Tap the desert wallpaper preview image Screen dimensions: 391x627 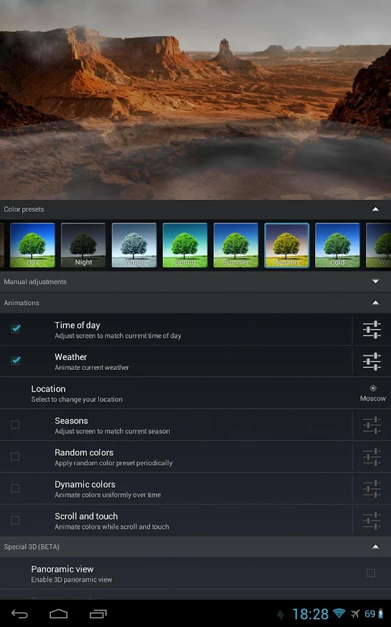click(195, 100)
